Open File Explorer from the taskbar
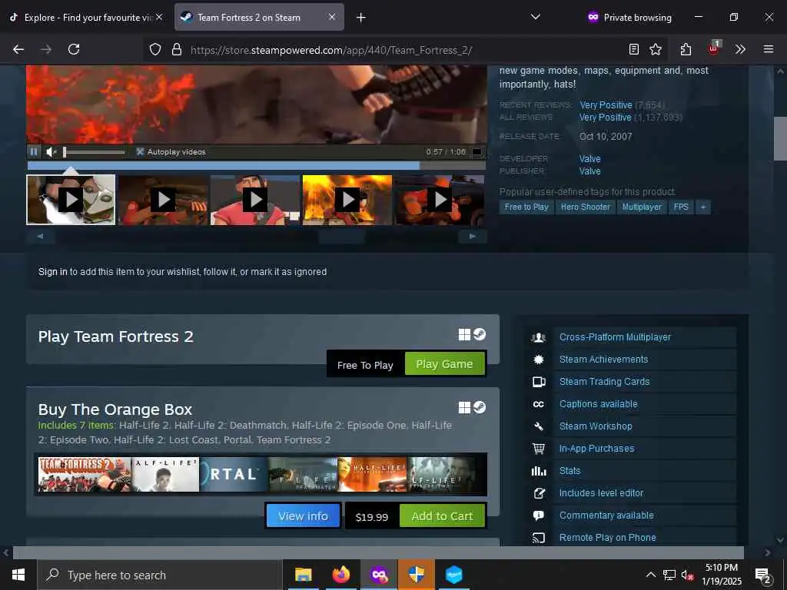The height and width of the screenshot is (590, 787). pyautogui.click(x=303, y=575)
